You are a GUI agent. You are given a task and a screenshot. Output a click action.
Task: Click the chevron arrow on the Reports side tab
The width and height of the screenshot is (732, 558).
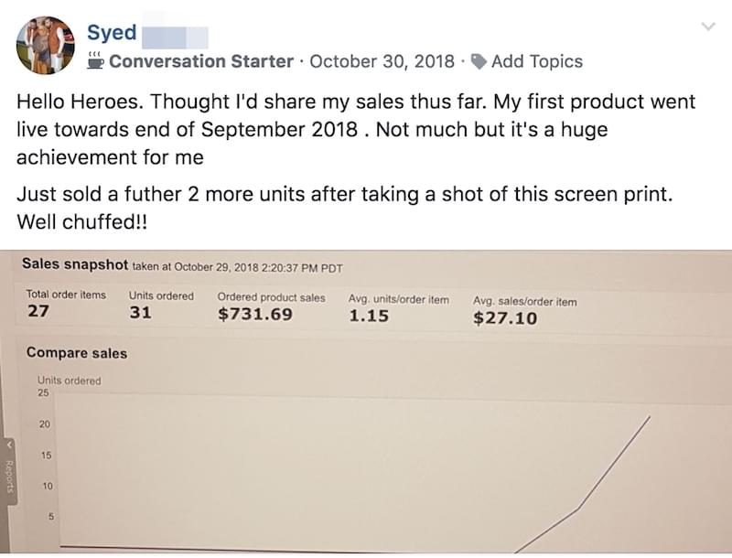[x=9, y=445]
